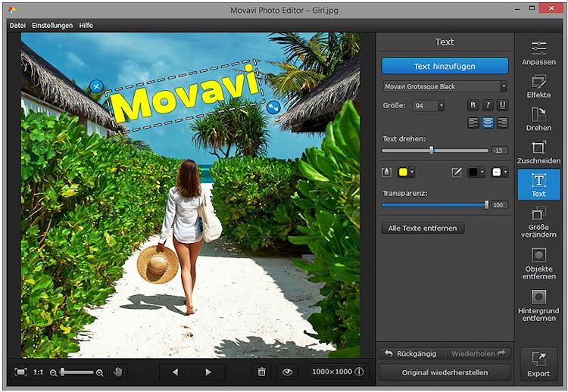Open the yellow fill color dropdown arrow
This screenshot has height=392, width=568.
click(x=412, y=173)
